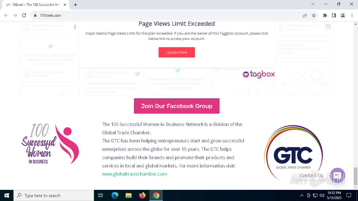Viewport: 358px width, 201px height.
Task: Close the 100swb tab
Action: [x=65, y=5]
